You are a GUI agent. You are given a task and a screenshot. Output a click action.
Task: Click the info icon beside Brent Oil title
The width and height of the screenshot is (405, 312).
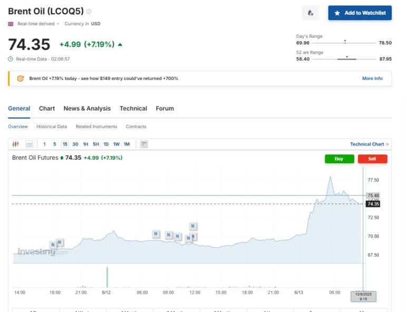click(89, 11)
